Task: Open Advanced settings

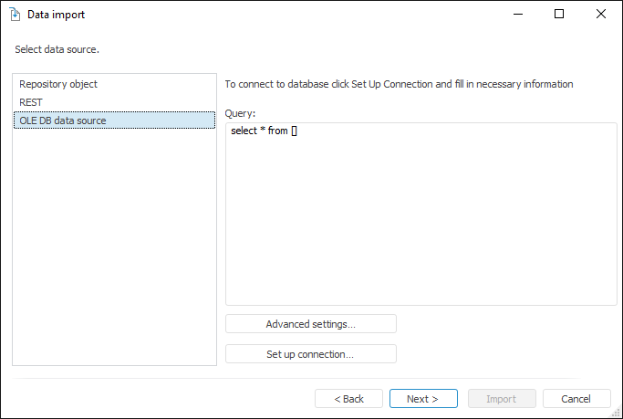Action: pos(310,324)
